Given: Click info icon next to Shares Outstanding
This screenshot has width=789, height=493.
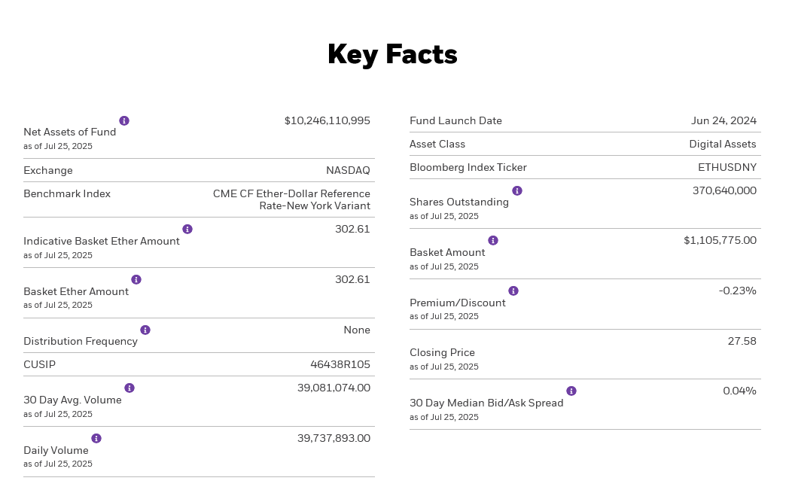Looking at the screenshot, I should pyautogui.click(x=517, y=190).
